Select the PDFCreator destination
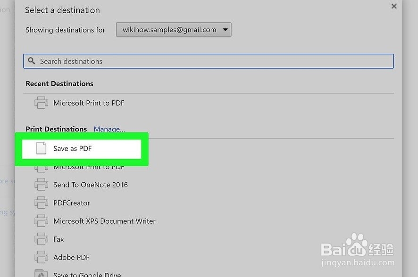This screenshot has height=277, width=418. [x=72, y=203]
